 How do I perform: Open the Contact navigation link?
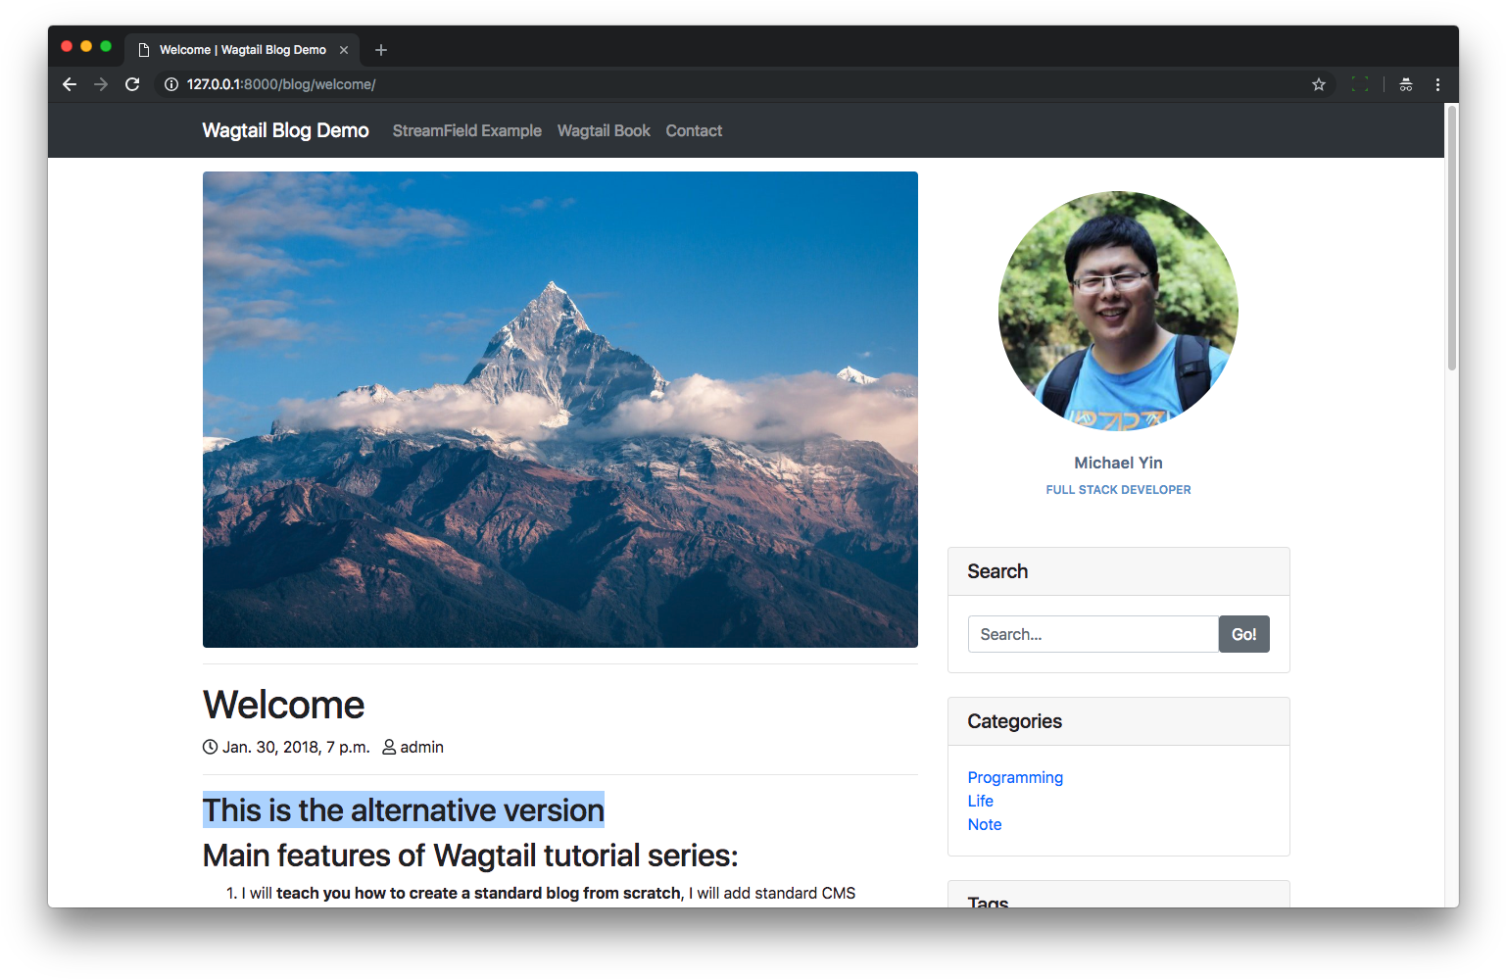click(694, 130)
